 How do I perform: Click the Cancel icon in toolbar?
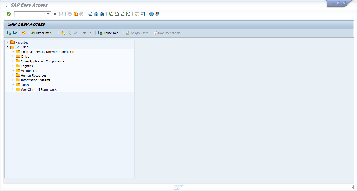[82, 14]
